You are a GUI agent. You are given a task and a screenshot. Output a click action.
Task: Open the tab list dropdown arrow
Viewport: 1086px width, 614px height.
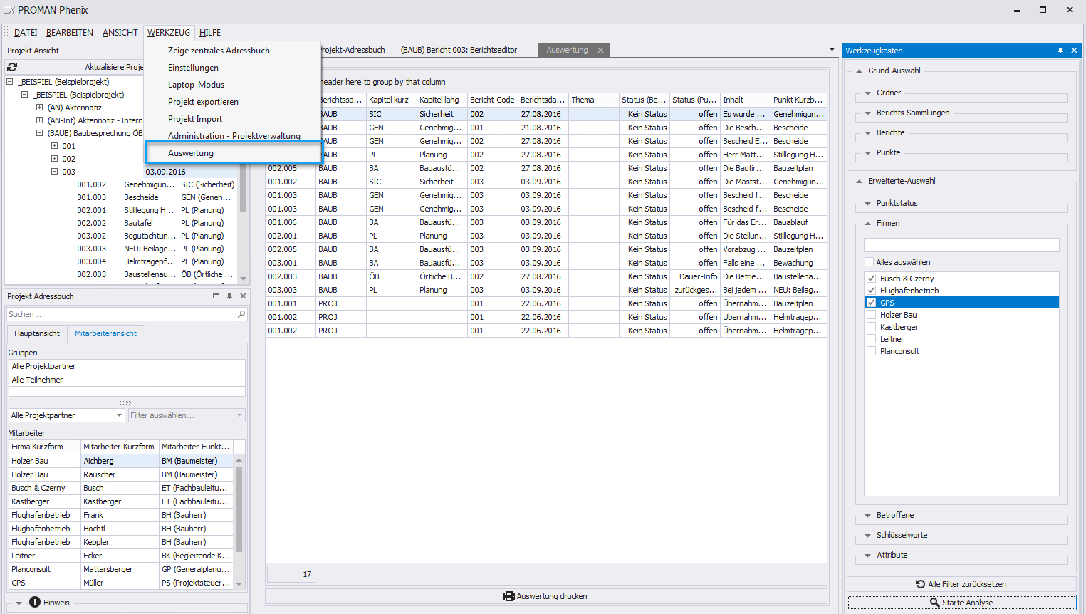(832, 50)
